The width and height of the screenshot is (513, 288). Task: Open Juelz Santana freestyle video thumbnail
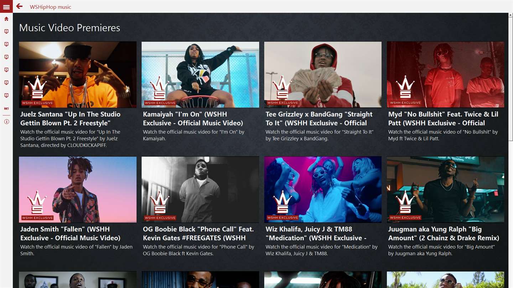(x=78, y=75)
